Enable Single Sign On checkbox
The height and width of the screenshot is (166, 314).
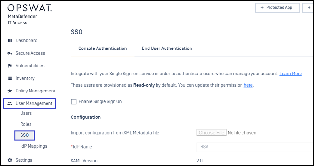coord(74,102)
